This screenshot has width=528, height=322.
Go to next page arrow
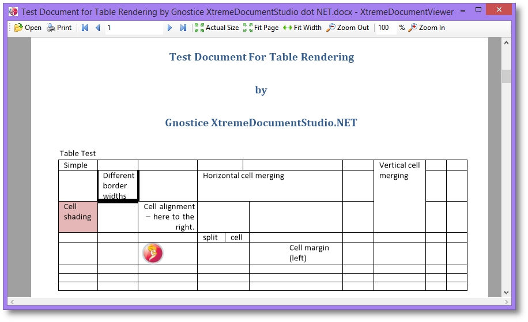pos(169,28)
